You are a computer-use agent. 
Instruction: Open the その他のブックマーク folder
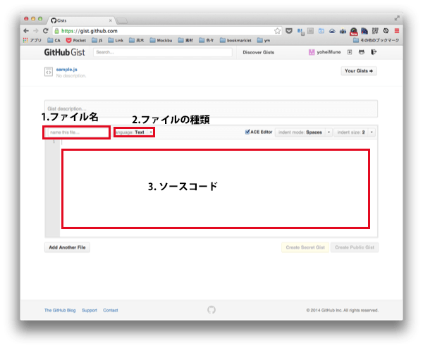[376, 40]
